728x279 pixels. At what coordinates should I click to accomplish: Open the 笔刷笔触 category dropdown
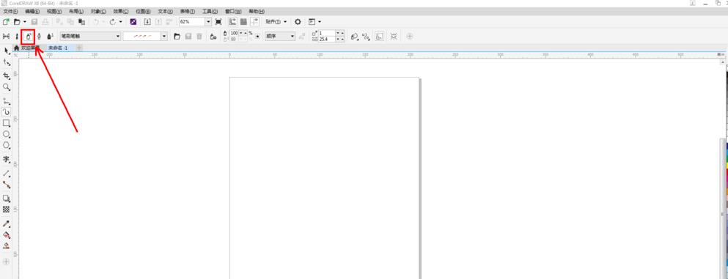[x=90, y=36]
